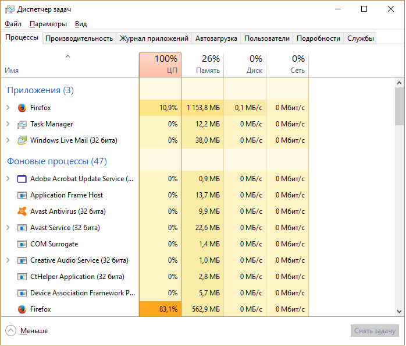Open the Параметры menu

coord(48,24)
